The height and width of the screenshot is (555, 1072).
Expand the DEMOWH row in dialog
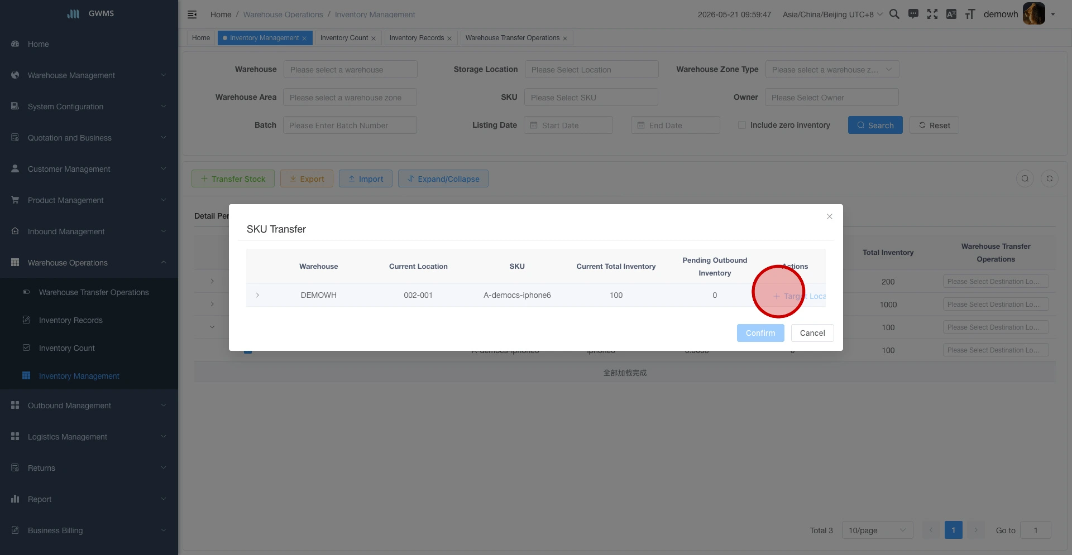[x=257, y=295]
